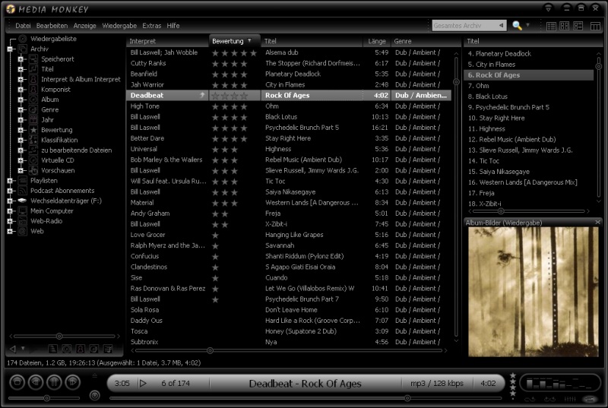Viewport: 608px width, 408px height.
Task: Switch to the details list view icon
Action: (x=551, y=26)
